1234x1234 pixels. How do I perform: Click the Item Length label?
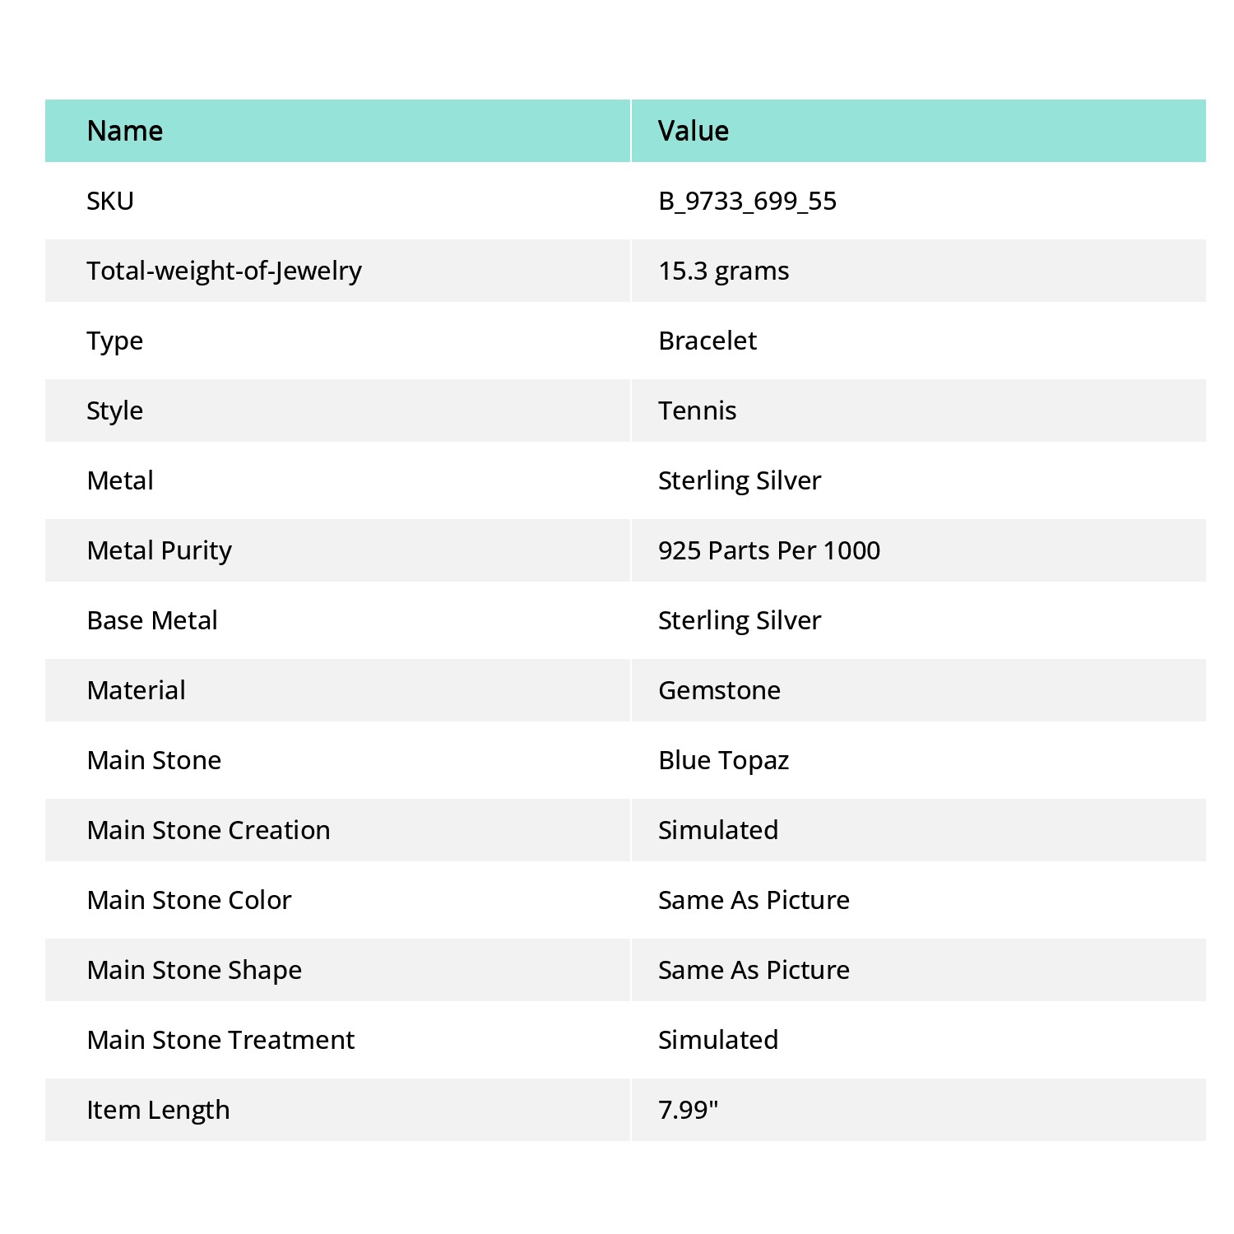tap(158, 1110)
